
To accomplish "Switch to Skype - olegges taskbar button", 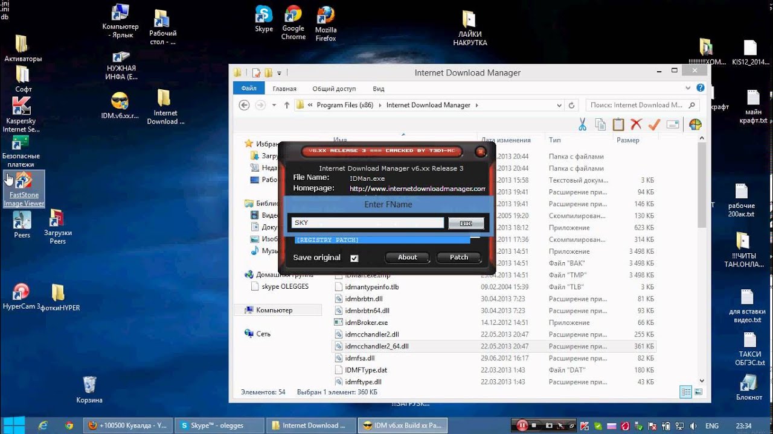I will (x=220, y=426).
